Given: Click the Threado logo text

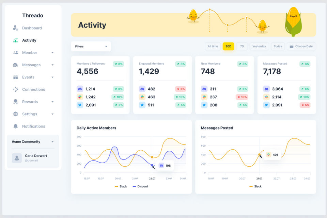Looking at the screenshot, I should tap(33, 15).
